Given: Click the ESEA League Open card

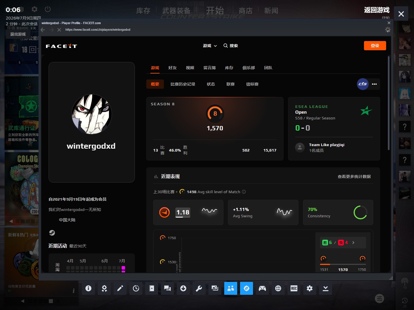Looking at the screenshot, I should tap(334, 129).
